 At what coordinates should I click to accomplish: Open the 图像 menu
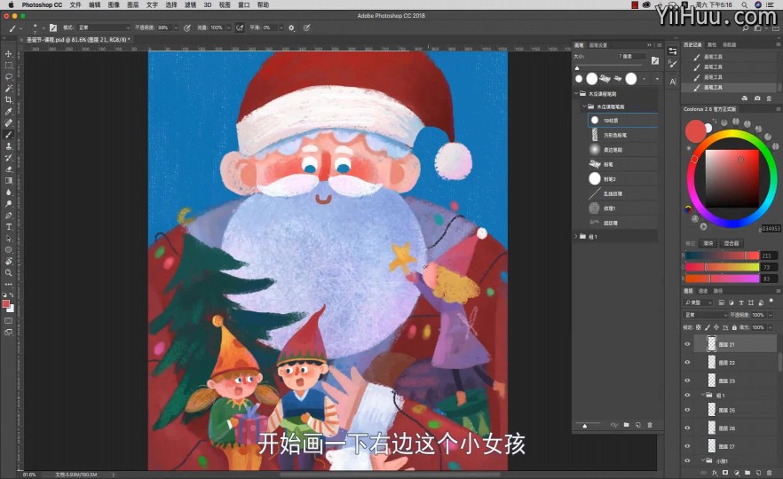click(114, 4)
